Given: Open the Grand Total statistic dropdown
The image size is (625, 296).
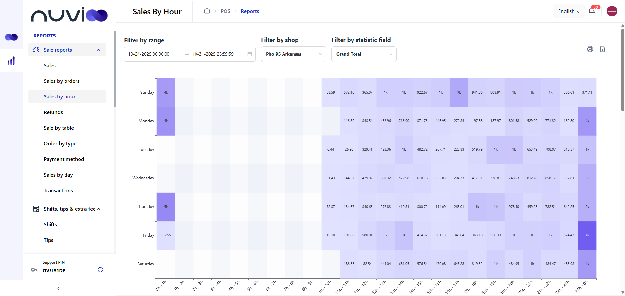Looking at the screenshot, I should [x=364, y=54].
